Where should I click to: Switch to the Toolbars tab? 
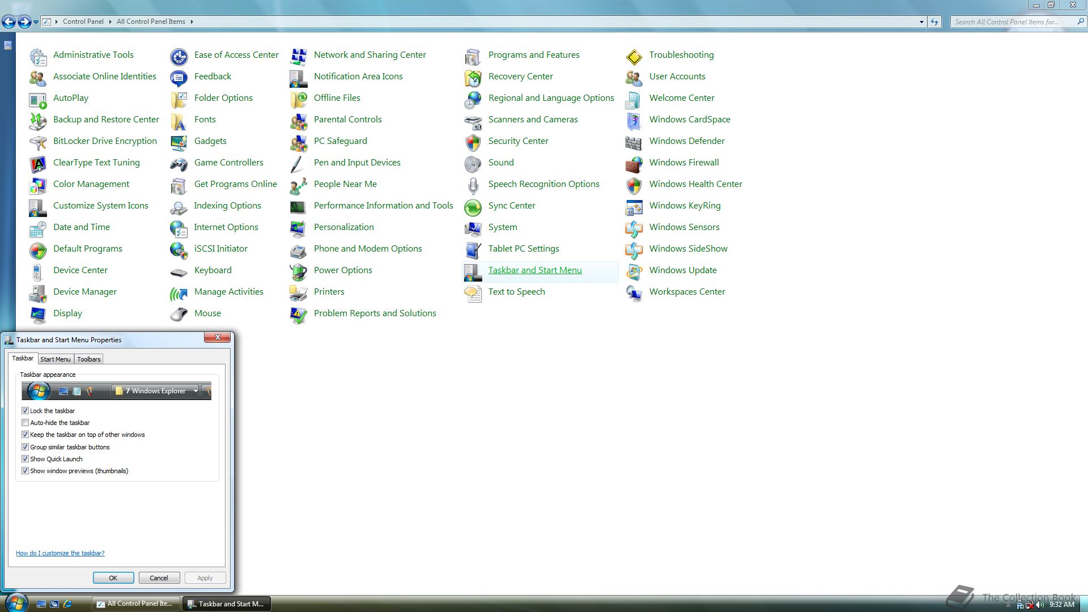pos(89,359)
